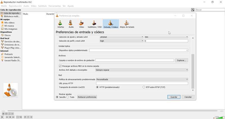
Task: Click the stop playback button
Action: click(10, 117)
